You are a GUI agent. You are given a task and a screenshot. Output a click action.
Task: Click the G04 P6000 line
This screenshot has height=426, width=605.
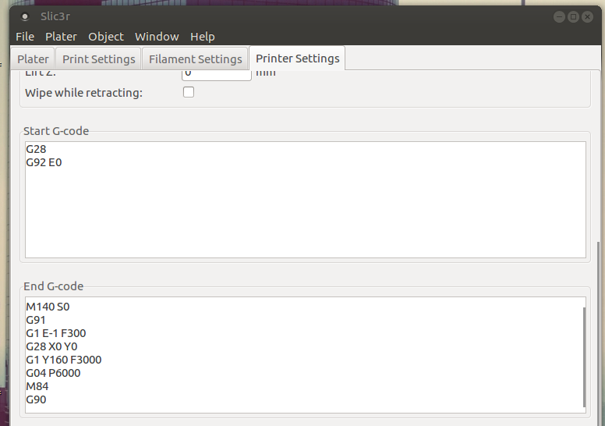pyautogui.click(x=53, y=373)
